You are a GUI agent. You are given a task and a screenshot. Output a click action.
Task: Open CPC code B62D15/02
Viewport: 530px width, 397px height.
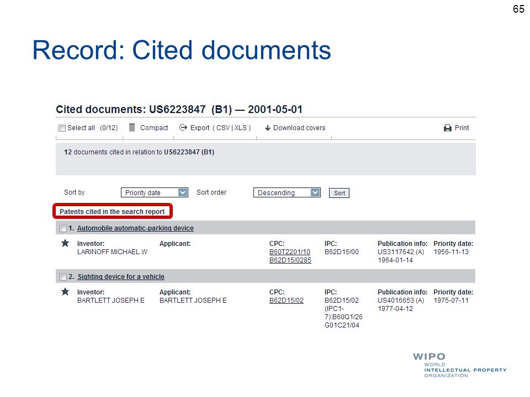[x=287, y=301]
